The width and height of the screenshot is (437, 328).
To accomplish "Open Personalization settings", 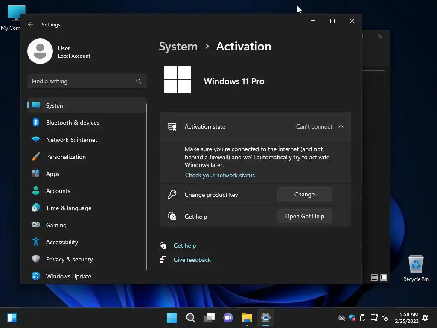I will point(87,157).
